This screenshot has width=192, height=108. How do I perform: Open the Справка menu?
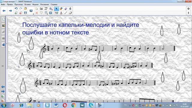tap(54, 4)
